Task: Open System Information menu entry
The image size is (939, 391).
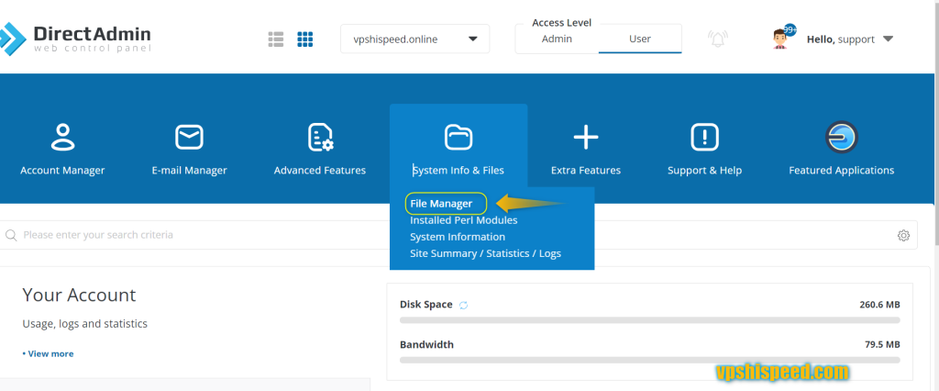Action: 458,237
